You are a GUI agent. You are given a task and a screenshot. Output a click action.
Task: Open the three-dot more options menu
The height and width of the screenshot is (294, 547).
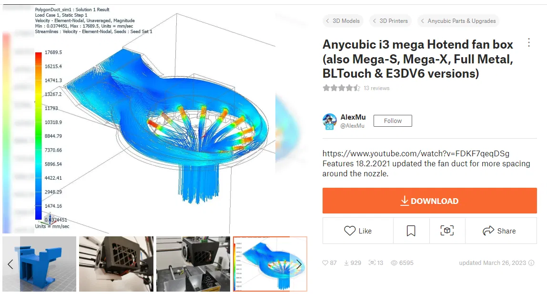tap(529, 42)
